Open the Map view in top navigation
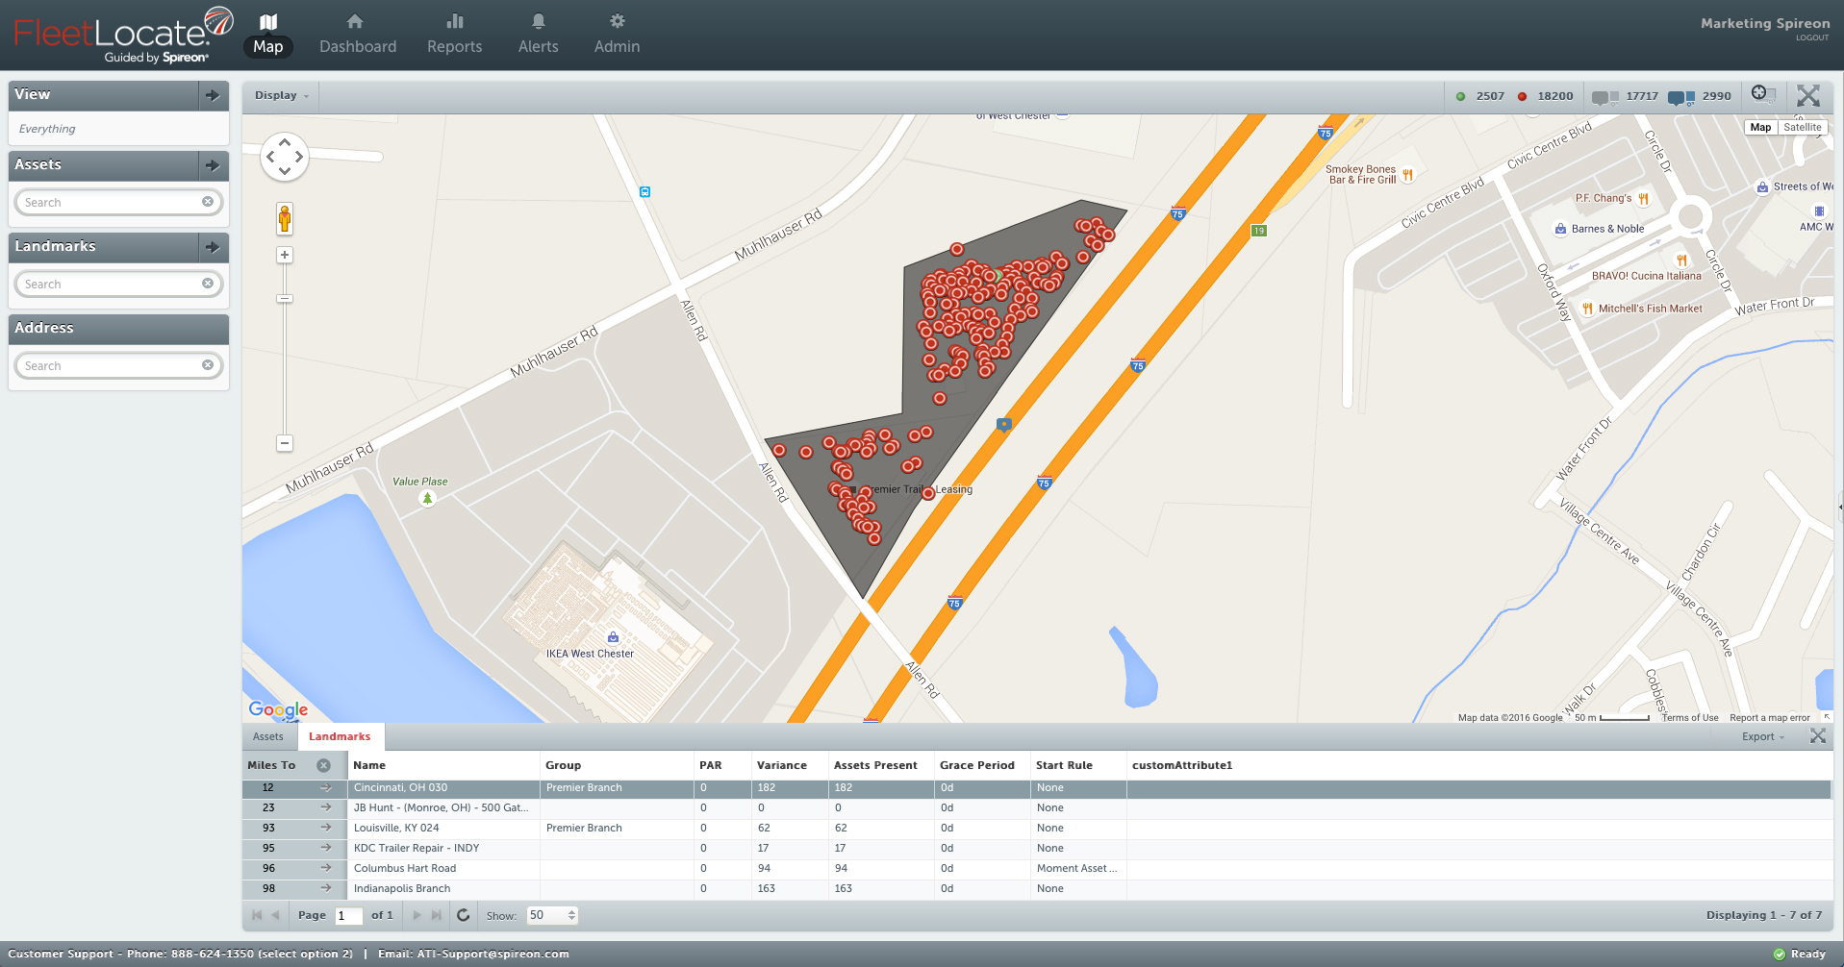 tap(268, 34)
